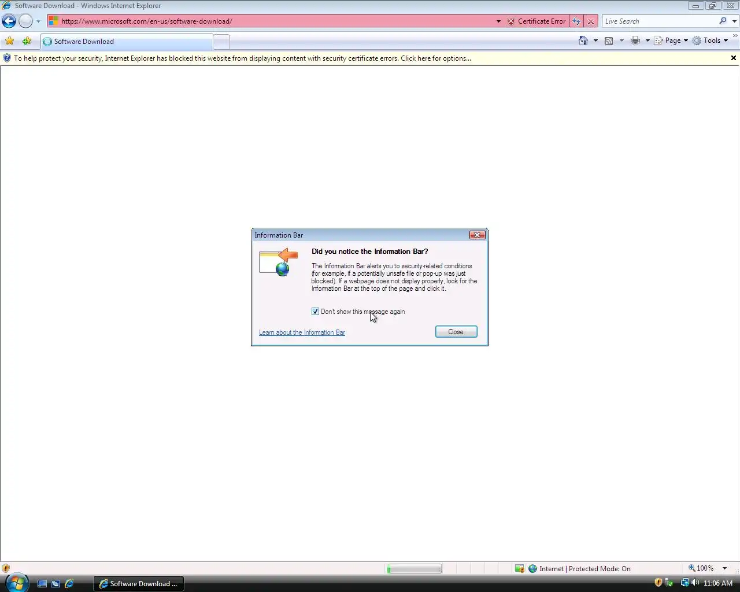Click the 100% zoom level button
This screenshot has height=592, width=740.
pyautogui.click(x=701, y=568)
